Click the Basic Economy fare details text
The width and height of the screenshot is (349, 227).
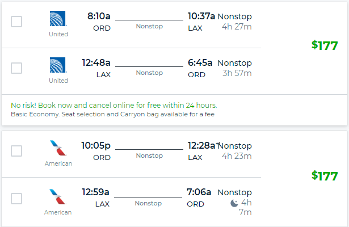[x=112, y=114]
